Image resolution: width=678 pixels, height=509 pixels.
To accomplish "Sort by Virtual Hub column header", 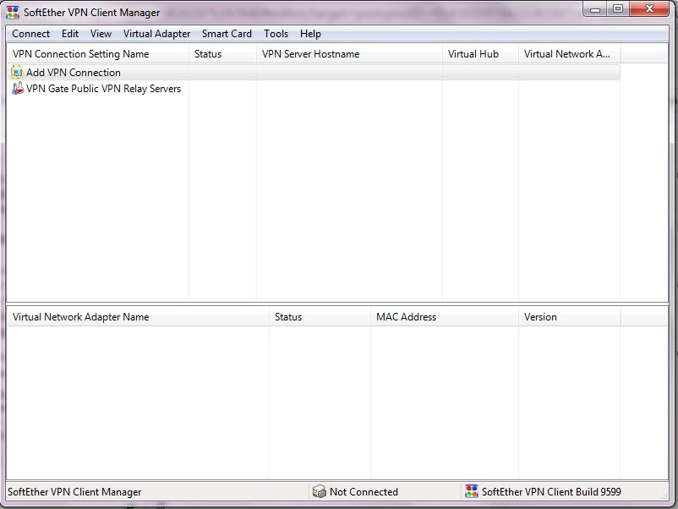I will coord(480,54).
